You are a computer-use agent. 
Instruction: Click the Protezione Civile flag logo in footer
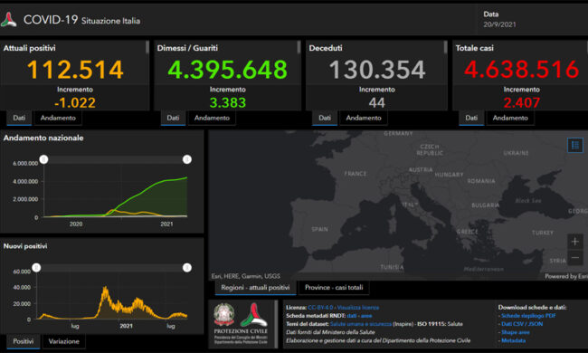click(254, 314)
